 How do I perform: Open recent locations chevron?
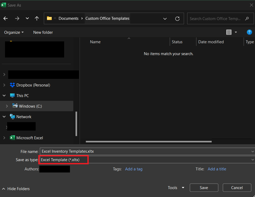coord(27,18)
